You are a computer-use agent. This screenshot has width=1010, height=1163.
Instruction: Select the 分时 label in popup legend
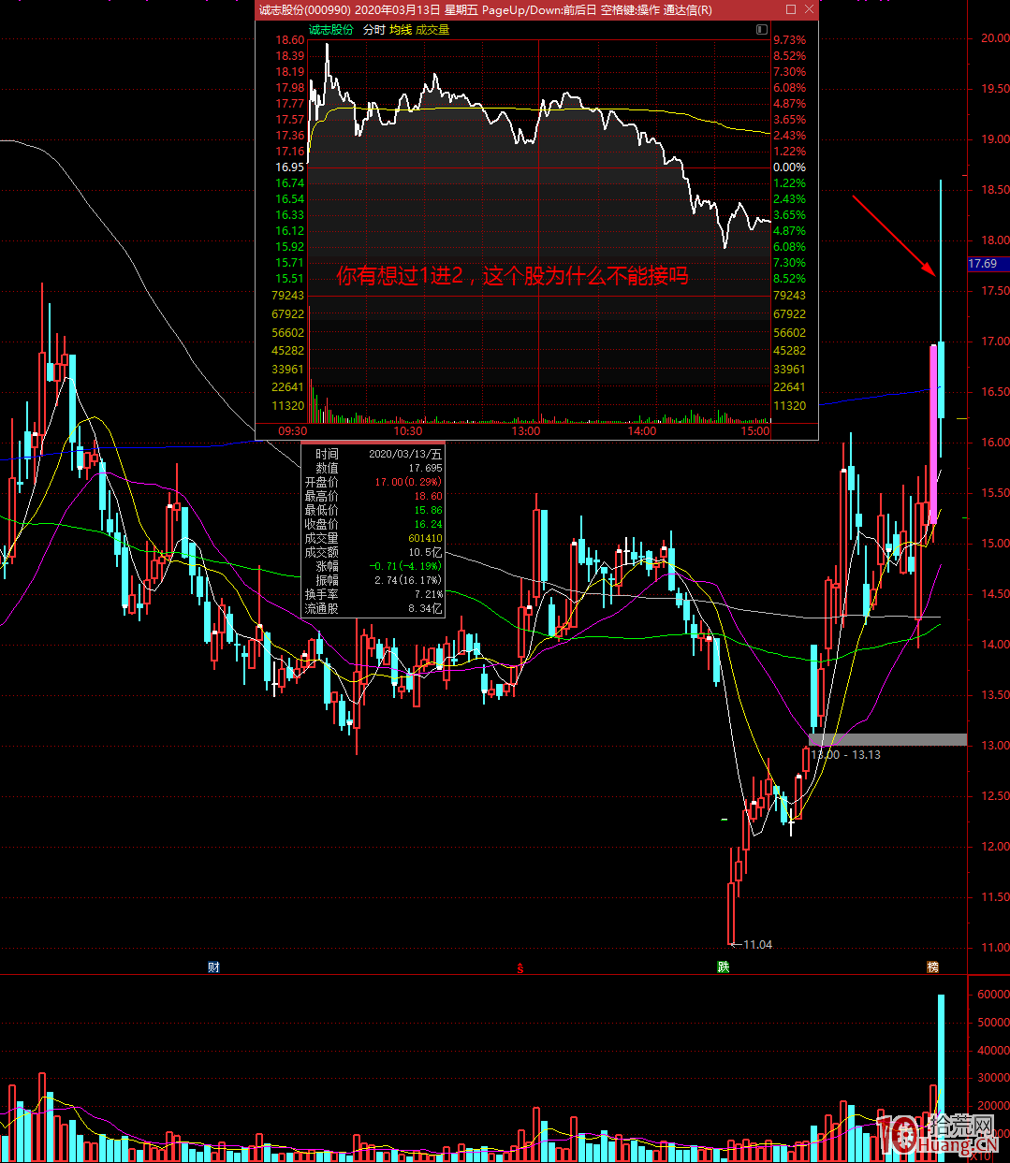[x=373, y=30]
